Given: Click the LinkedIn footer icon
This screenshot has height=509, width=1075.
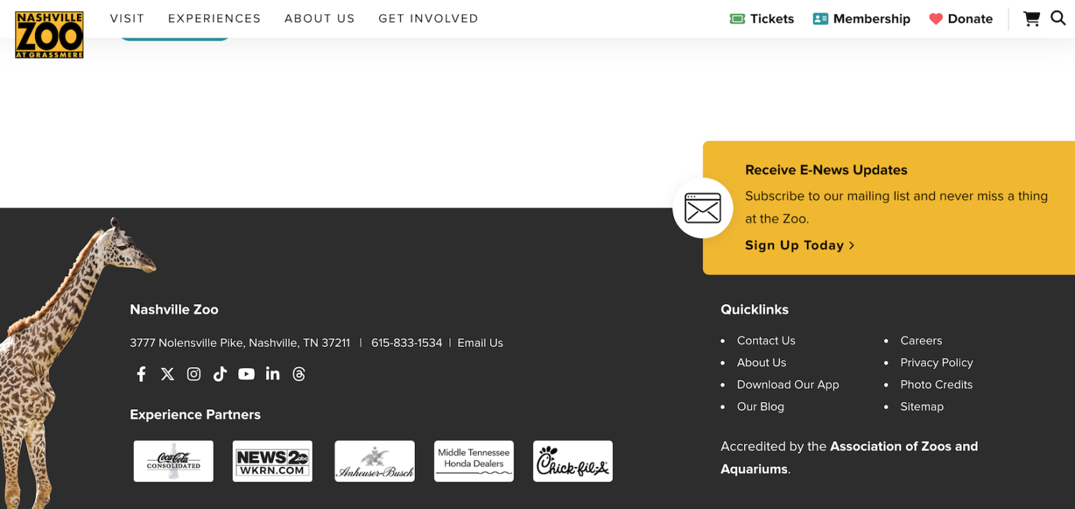Looking at the screenshot, I should point(273,374).
